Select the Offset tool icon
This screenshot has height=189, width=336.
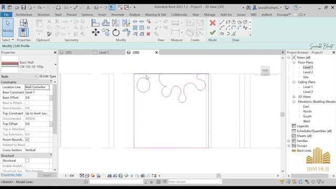tap(106, 23)
